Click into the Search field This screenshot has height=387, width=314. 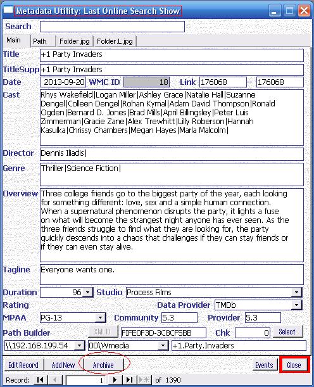(112, 27)
